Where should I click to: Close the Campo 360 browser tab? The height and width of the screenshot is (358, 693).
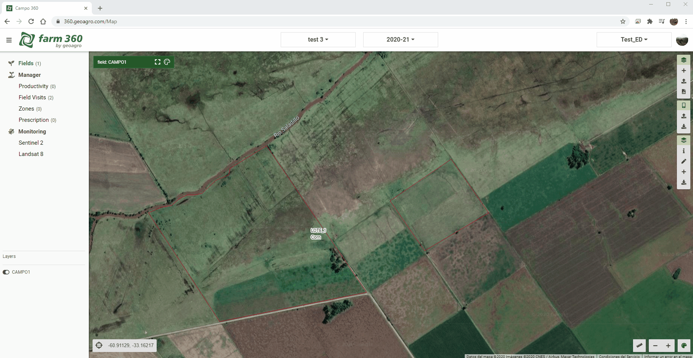(x=86, y=8)
